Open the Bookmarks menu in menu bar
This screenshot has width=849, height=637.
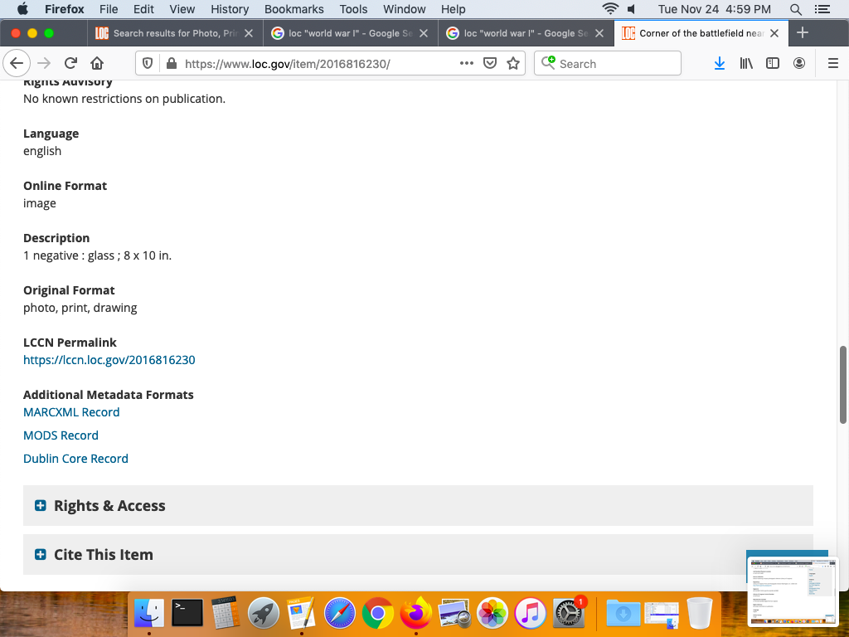293,9
